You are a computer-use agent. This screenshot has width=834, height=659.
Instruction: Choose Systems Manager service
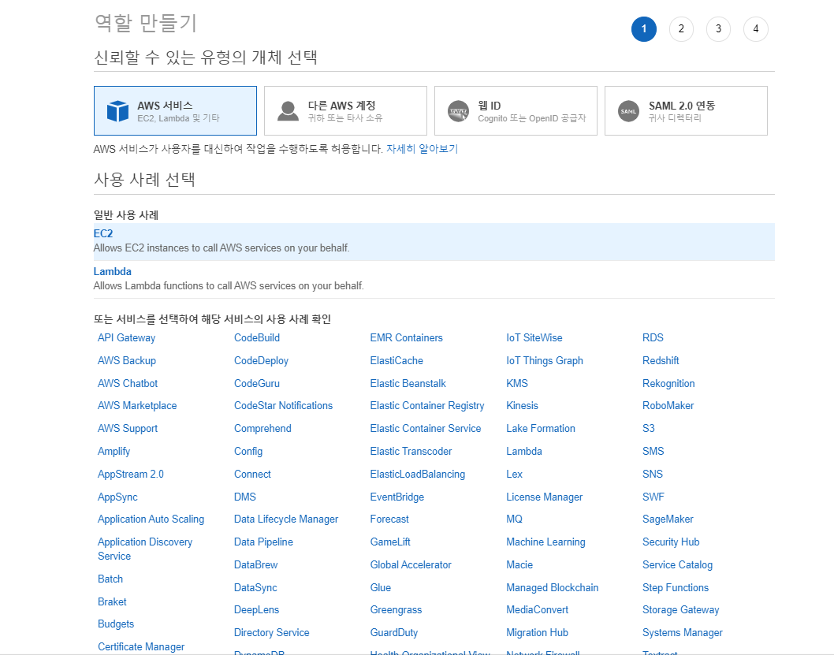pyautogui.click(x=683, y=633)
